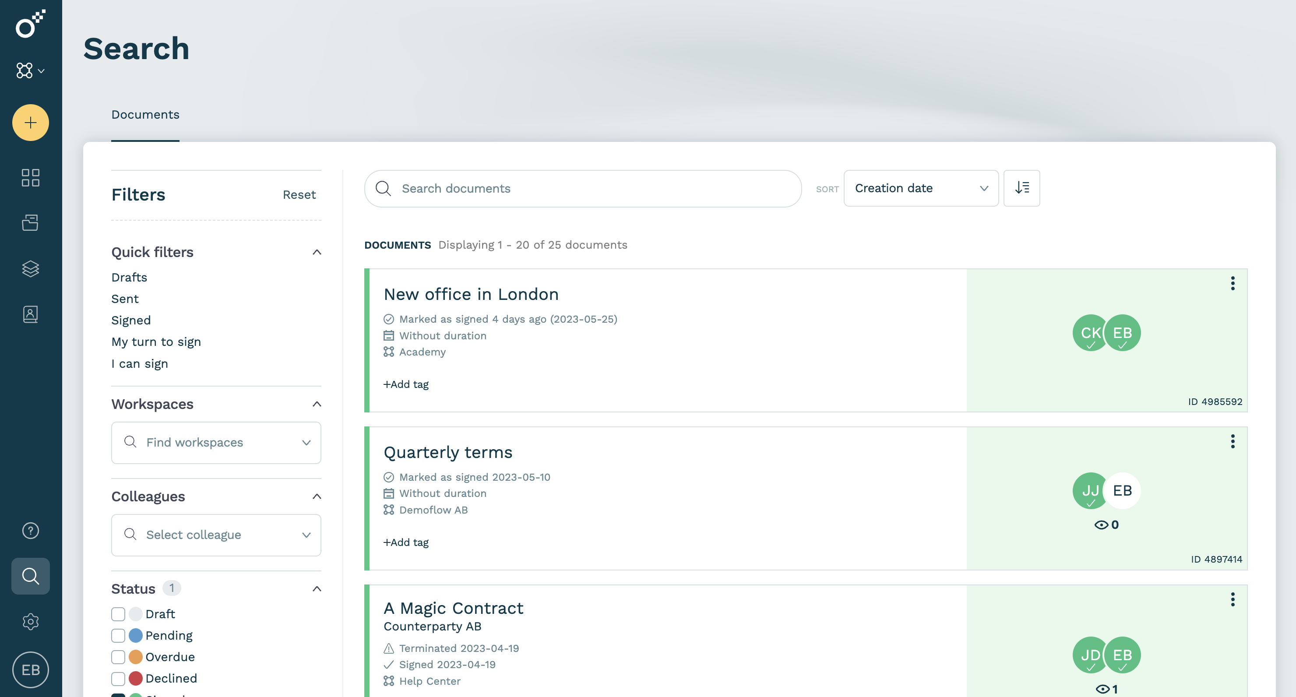Click the Reset filters link
The width and height of the screenshot is (1296, 697).
[x=299, y=194]
